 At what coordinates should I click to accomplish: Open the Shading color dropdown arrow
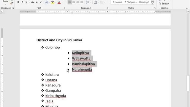tap(98, 2)
